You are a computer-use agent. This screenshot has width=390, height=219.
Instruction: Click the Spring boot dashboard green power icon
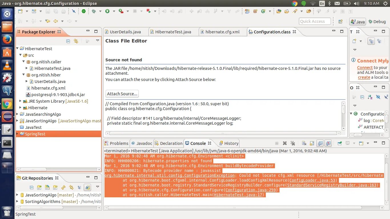(x=84, y=11)
